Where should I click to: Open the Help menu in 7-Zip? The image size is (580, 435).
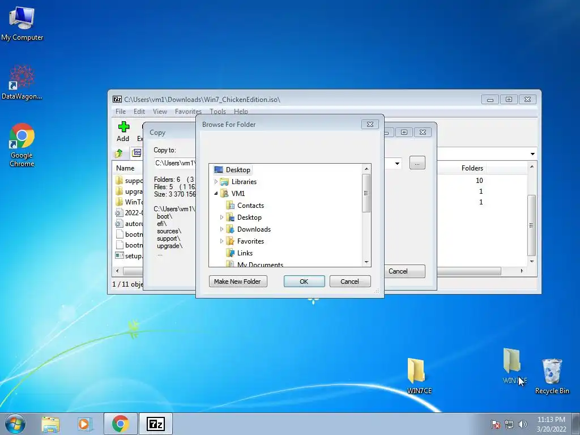coord(241,112)
